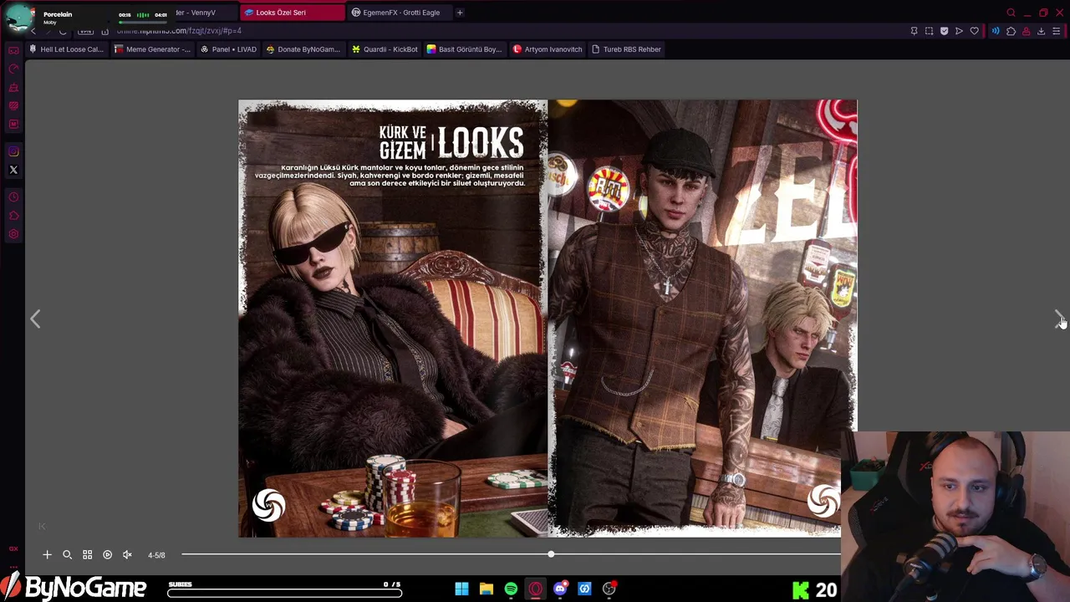This screenshot has width=1070, height=602.
Task: Open Discord from the taskbar
Action: coord(560,589)
